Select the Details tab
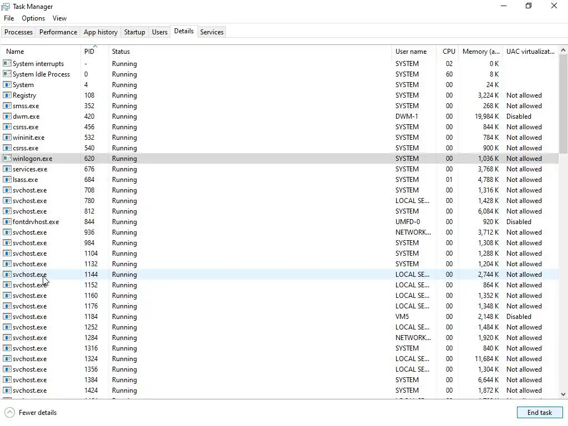 tap(184, 31)
